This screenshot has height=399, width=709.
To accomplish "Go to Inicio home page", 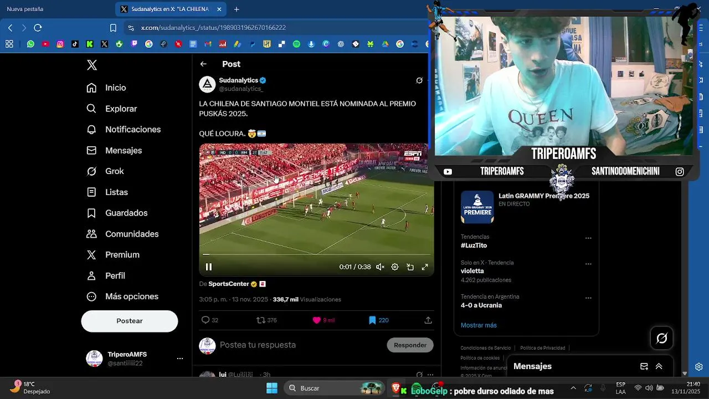I will [x=106, y=88].
